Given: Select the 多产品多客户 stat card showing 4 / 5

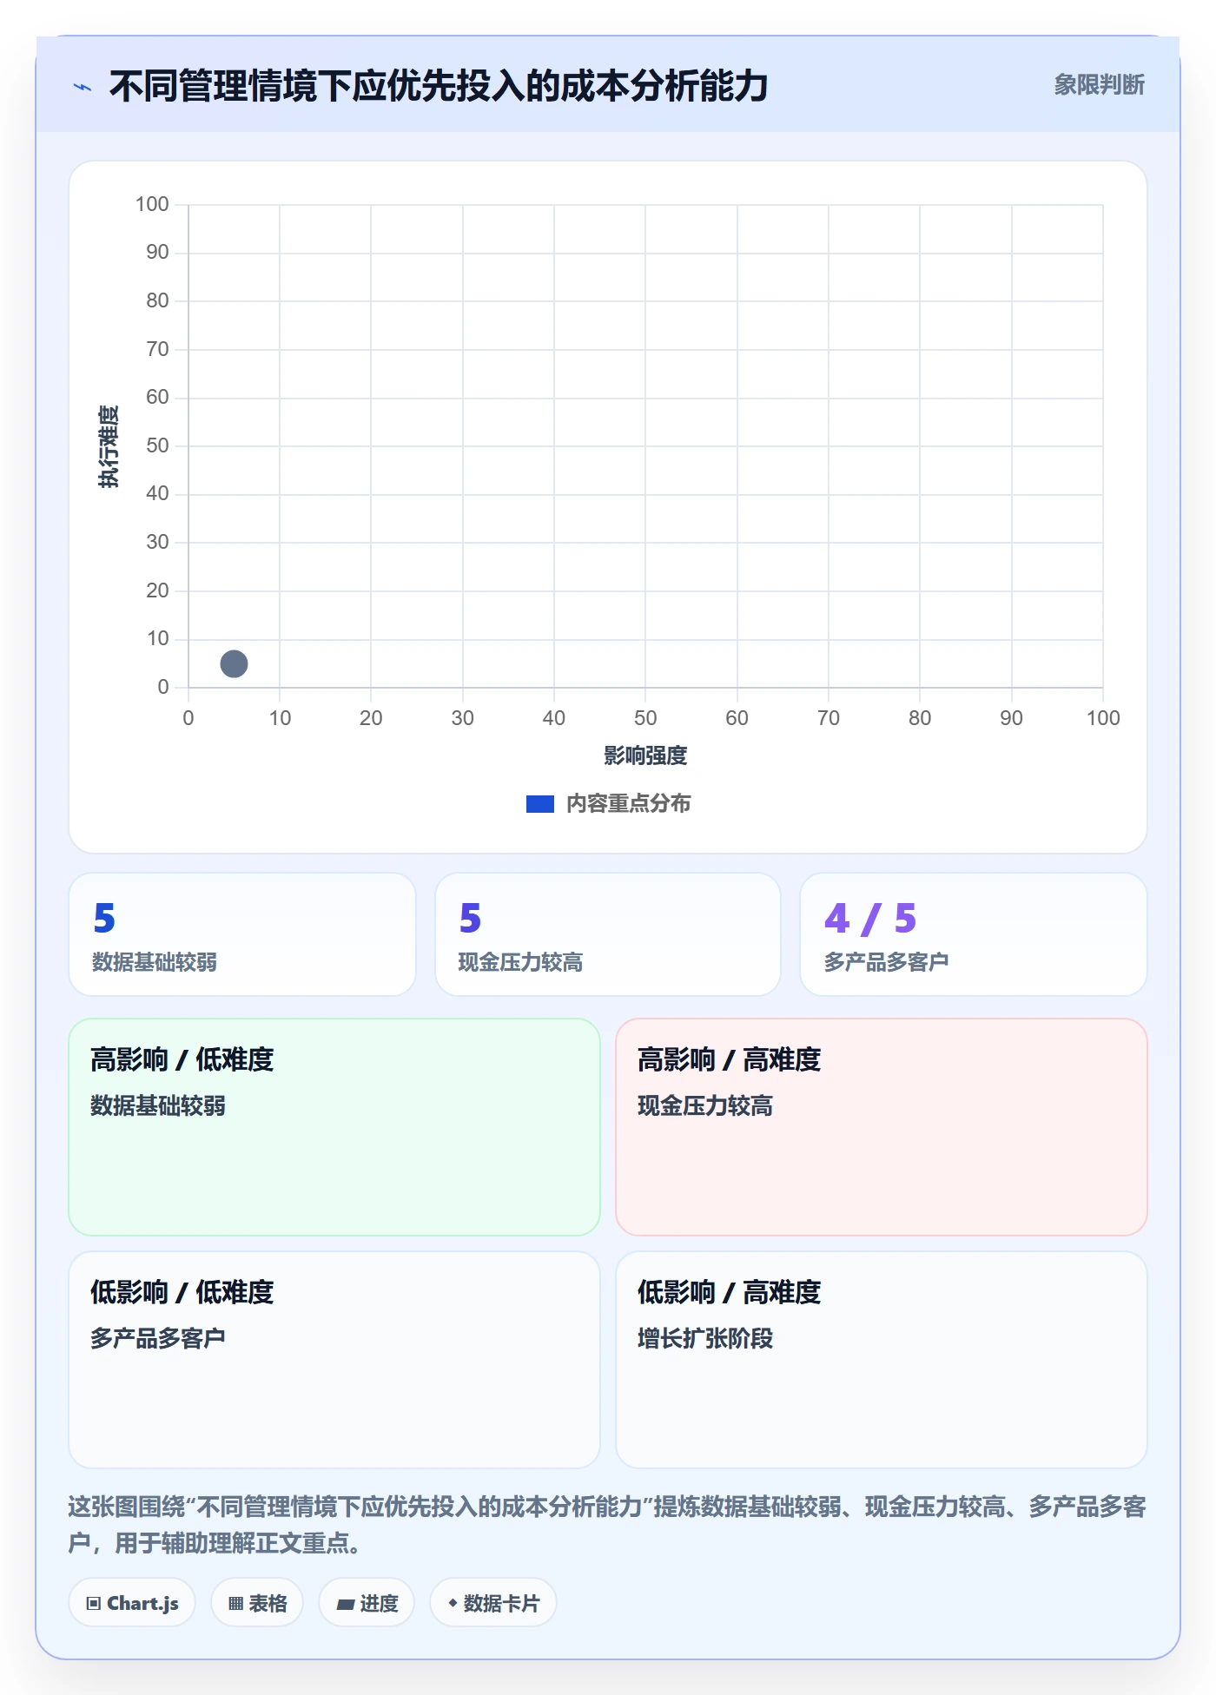Looking at the screenshot, I should pos(974,934).
